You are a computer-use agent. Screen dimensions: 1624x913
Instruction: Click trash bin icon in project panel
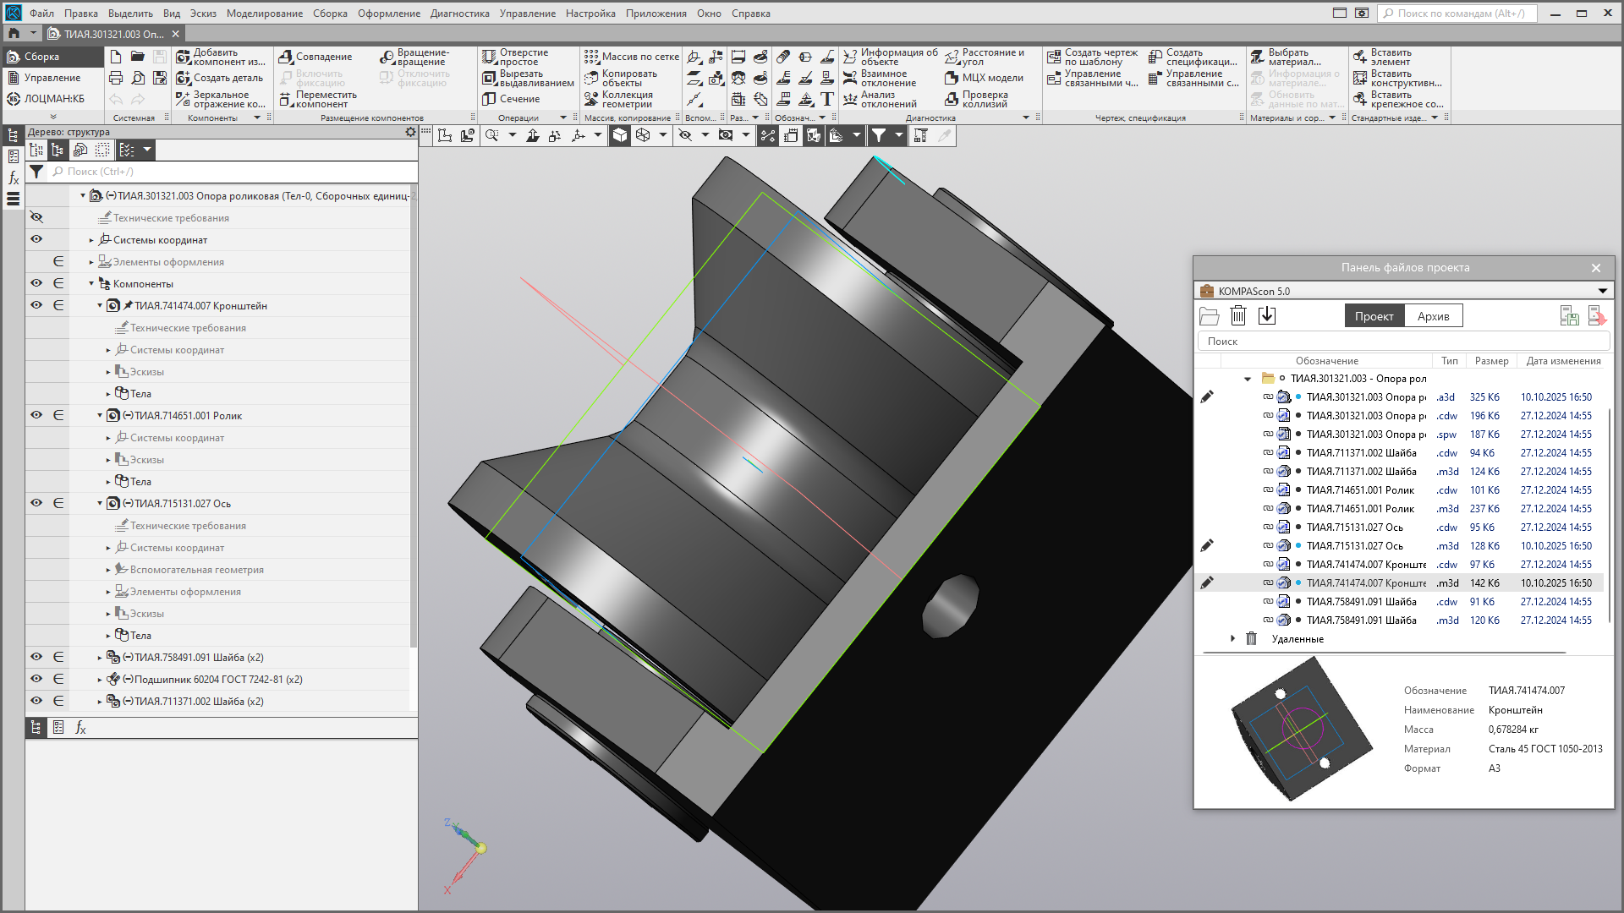pos(1238,316)
